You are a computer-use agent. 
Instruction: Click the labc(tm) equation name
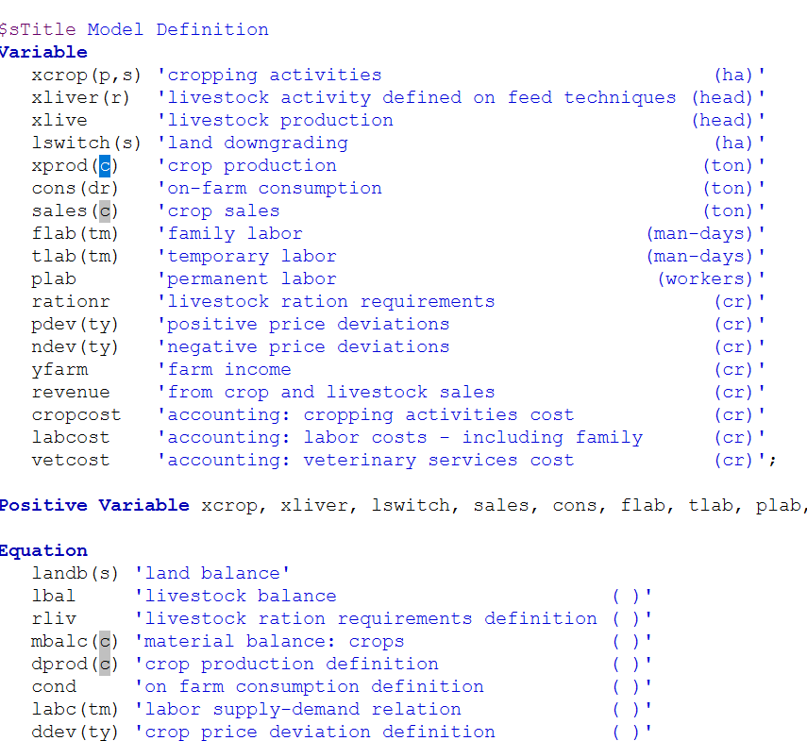[x=75, y=709]
